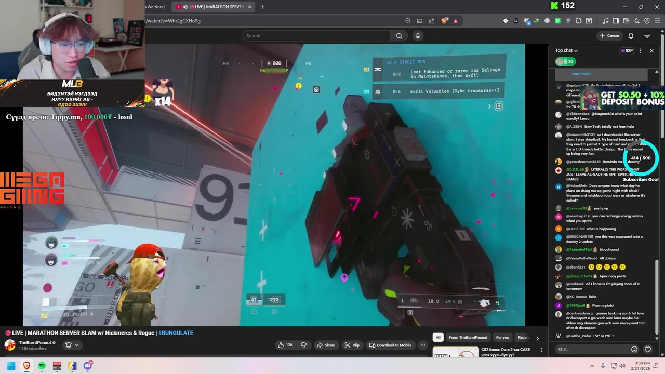This screenshot has height=374, width=665.
Task: Click the install app icon in address bar
Action: [420, 21]
